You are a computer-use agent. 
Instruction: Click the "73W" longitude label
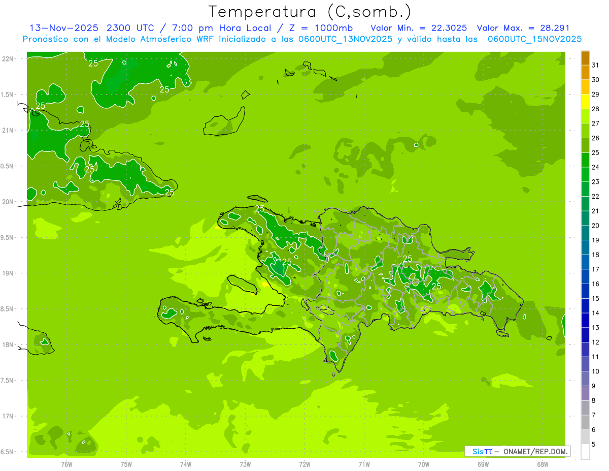pos(245,464)
